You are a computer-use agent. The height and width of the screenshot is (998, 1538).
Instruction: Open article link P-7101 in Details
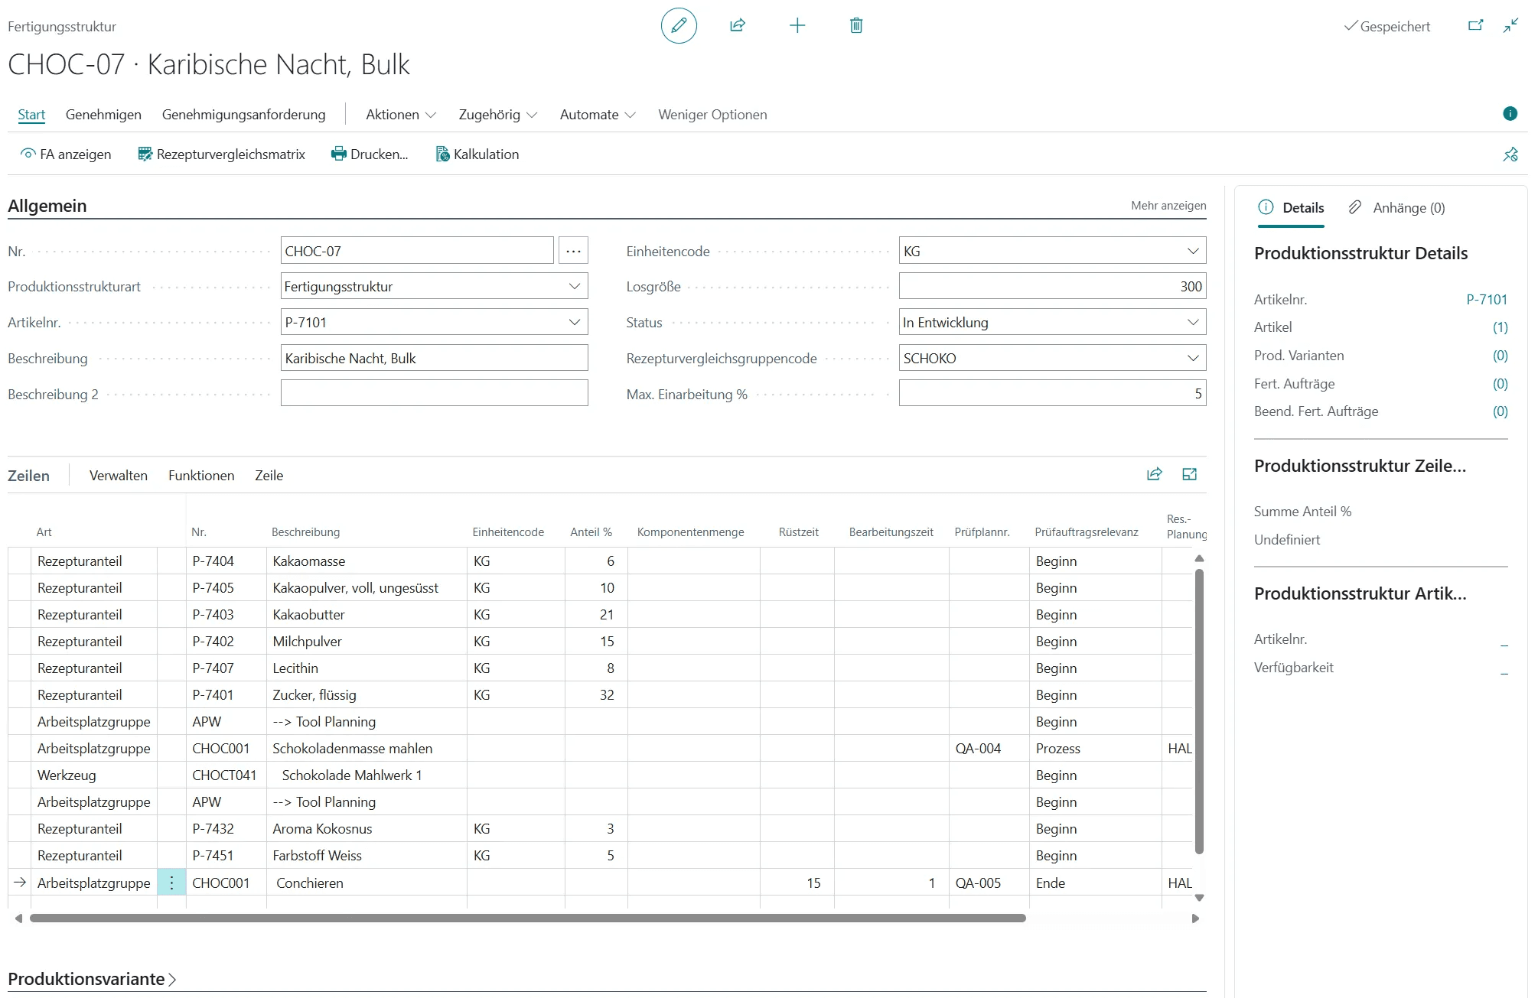[x=1487, y=299]
